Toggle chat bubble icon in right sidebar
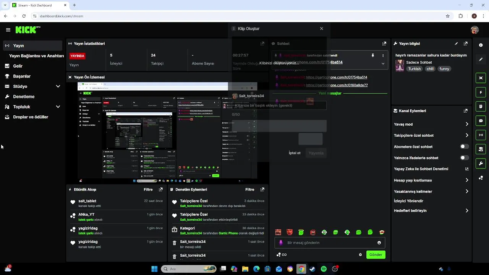Viewport: 489px width, 275px height. (x=481, y=121)
